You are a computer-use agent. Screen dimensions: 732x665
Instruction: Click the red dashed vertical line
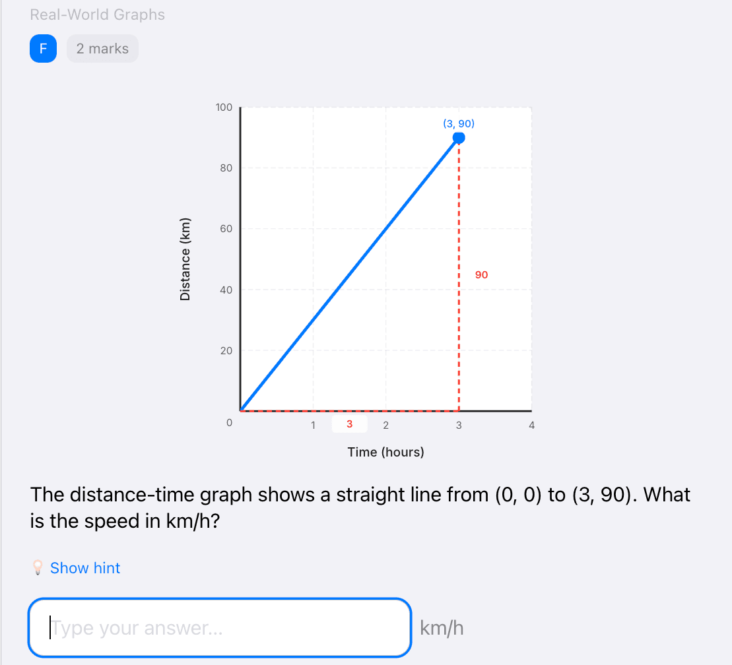point(459,277)
